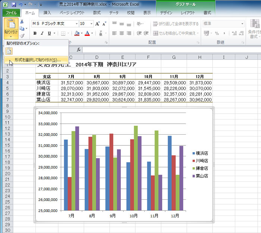Open the font name dropdown
This screenshot has height=233, width=261.
(76, 24)
